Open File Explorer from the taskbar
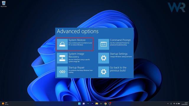189x106 pixels. point(97,104)
